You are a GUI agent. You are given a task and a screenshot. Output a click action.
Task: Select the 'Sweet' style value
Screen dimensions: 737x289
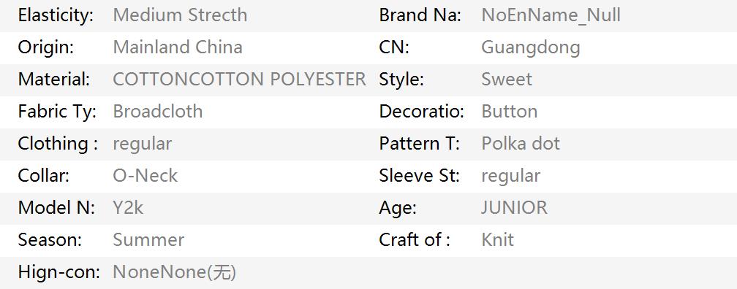click(507, 80)
